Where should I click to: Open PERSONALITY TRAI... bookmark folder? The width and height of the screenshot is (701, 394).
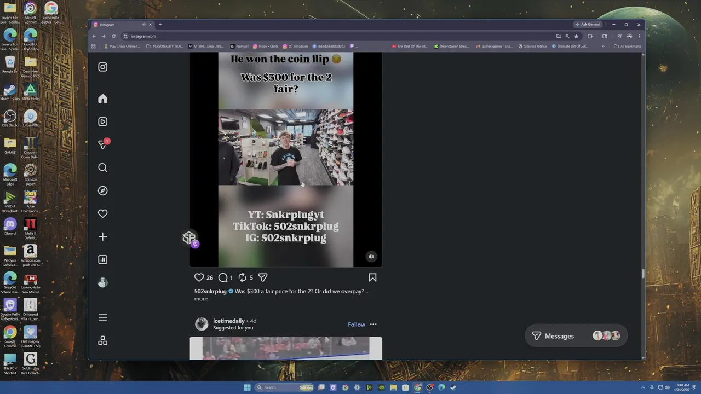pyautogui.click(x=165, y=47)
